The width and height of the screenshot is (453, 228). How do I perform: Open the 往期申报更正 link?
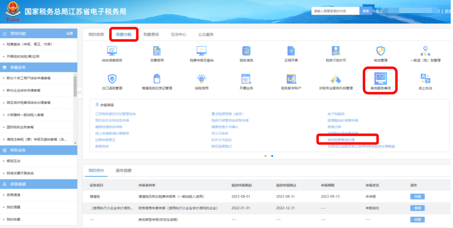point(106,140)
